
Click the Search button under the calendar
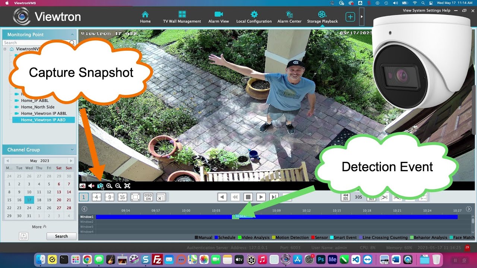point(61,236)
